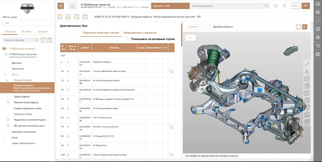Open "Пневматическая подвеска" in the tree

(26, 102)
